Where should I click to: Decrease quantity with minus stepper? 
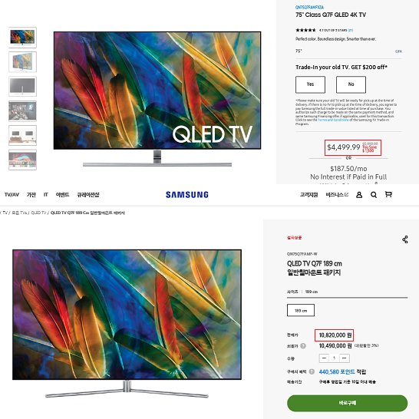tap(324, 358)
